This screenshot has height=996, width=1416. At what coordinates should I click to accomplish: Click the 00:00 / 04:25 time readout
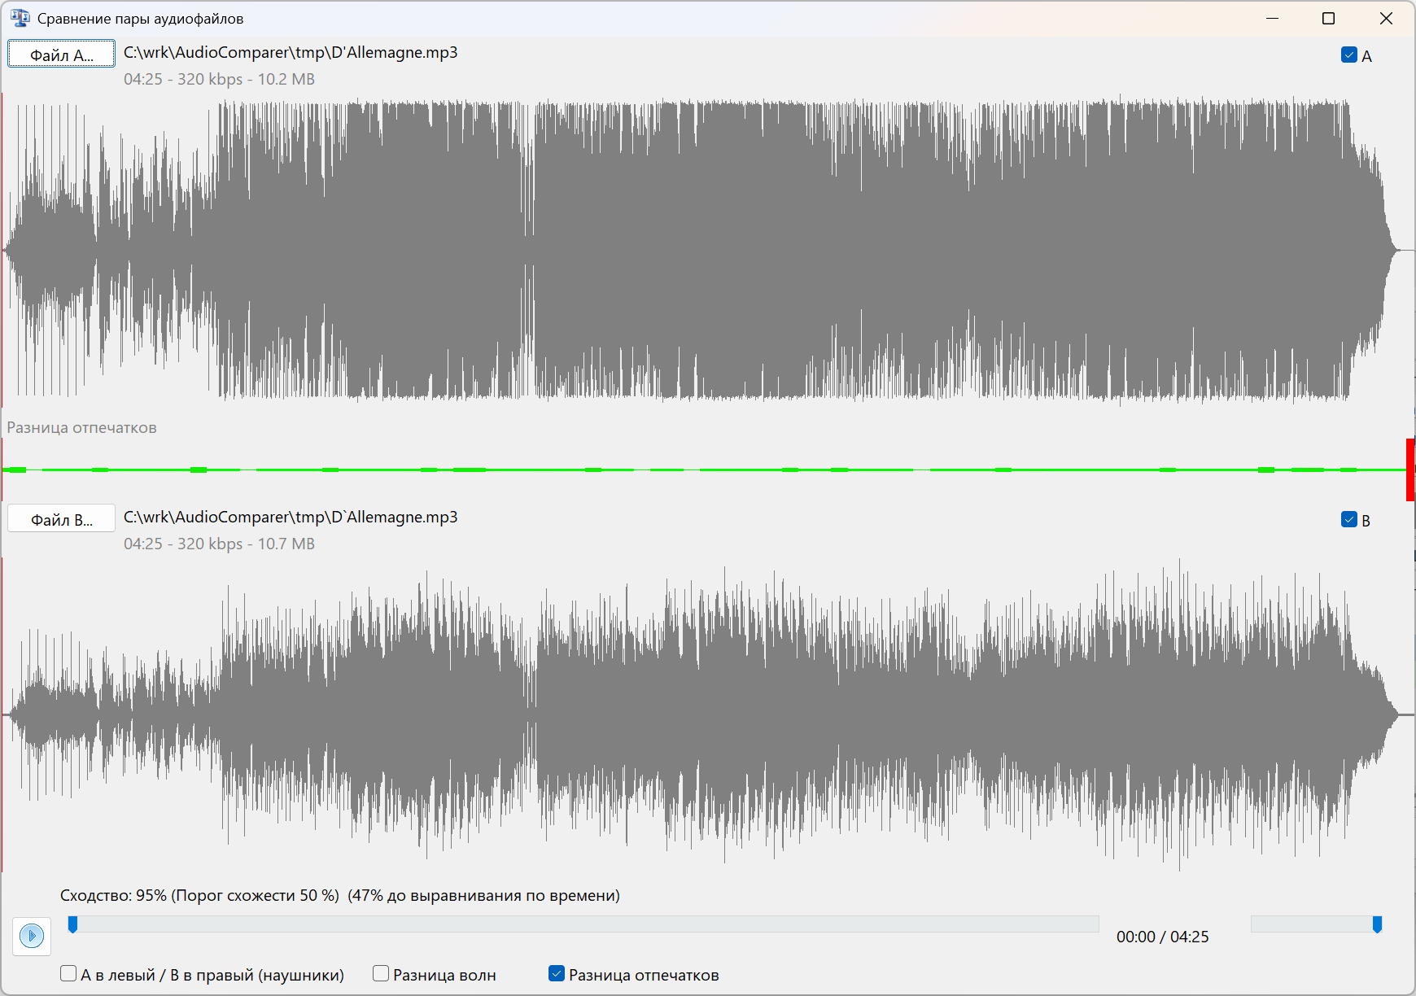click(1162, 937)
